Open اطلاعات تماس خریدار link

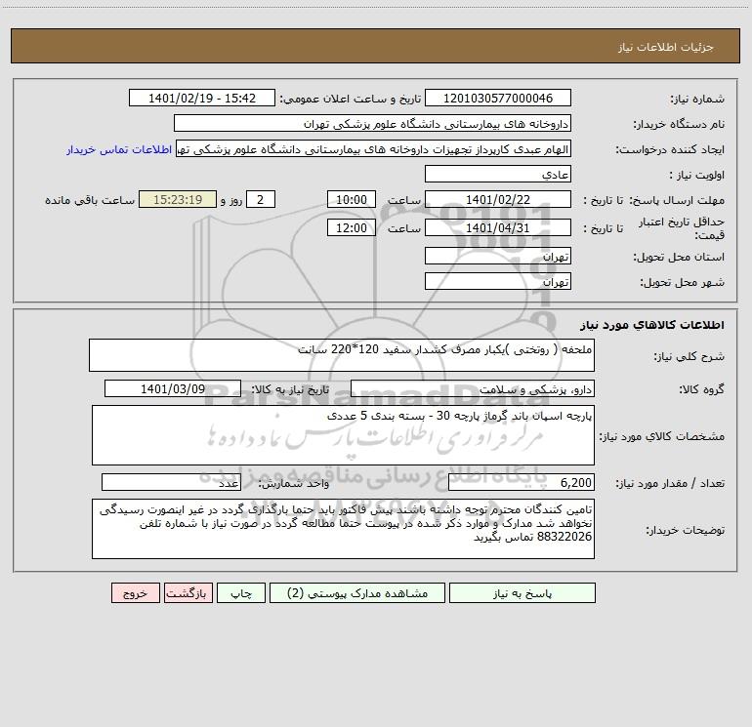tap(119, 149)
